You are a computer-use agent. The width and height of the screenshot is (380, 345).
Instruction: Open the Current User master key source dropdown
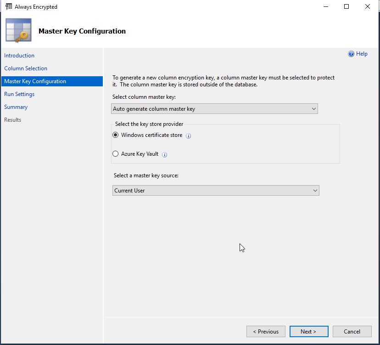click(216, 190)
